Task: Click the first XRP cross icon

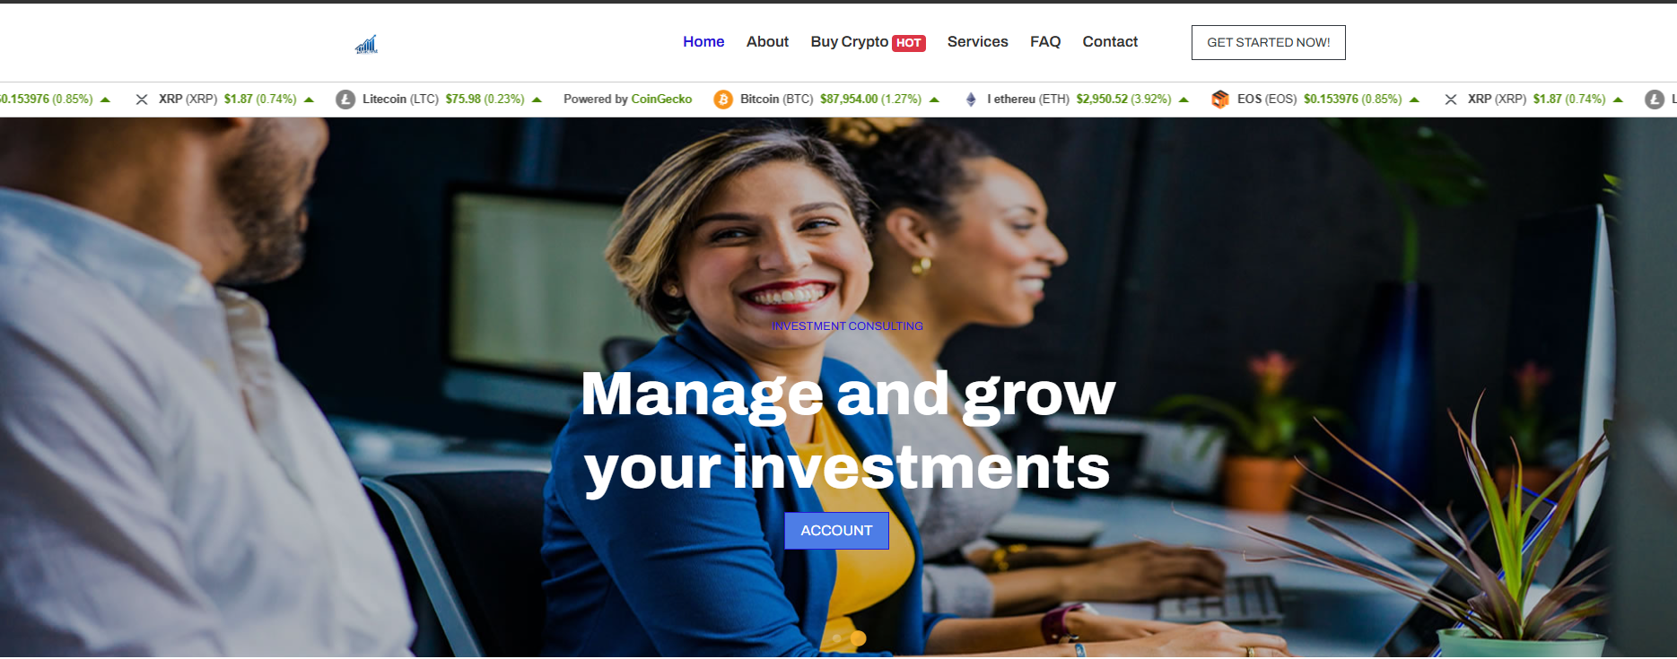Action: pyautogui.click(x=142, y=100)
